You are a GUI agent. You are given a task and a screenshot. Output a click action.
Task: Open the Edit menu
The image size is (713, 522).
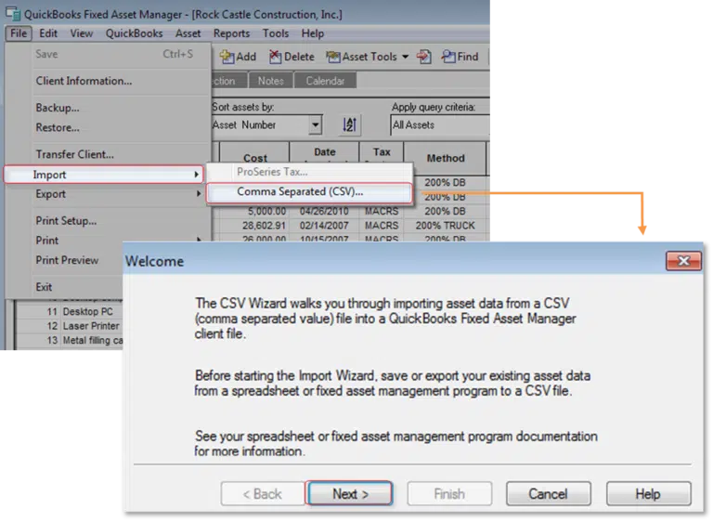tap(48, 33)
